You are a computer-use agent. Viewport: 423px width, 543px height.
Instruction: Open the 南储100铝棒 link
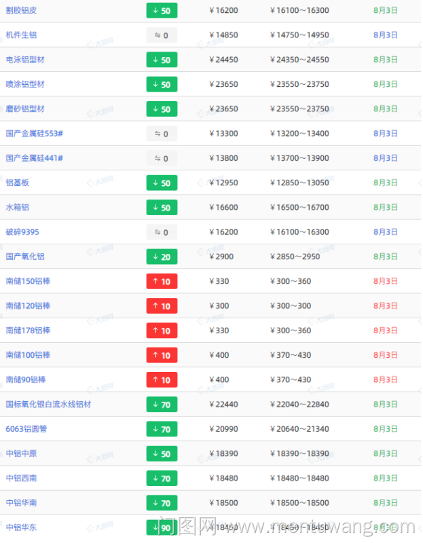(28, 355)
